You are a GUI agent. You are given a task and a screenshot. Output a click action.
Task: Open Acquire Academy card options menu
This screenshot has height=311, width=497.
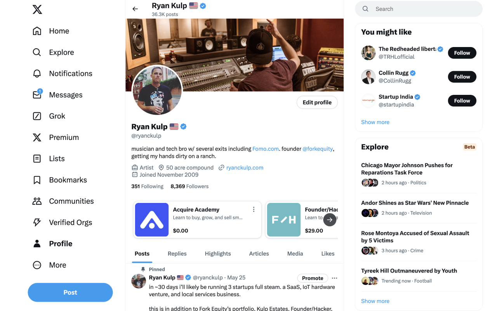coord(254,210)
